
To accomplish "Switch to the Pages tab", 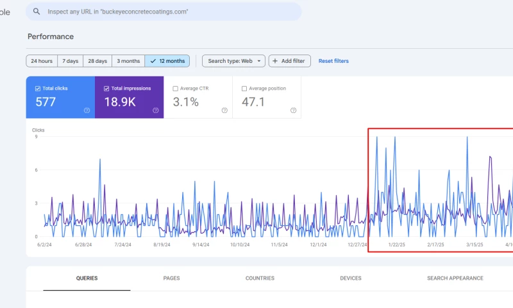I will click(171, 278).
